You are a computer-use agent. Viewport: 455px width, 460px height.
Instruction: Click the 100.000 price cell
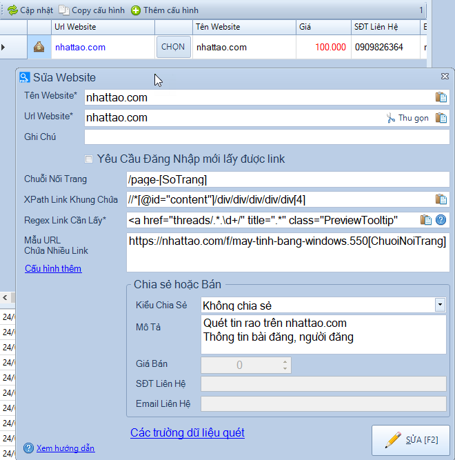[323, 47]
